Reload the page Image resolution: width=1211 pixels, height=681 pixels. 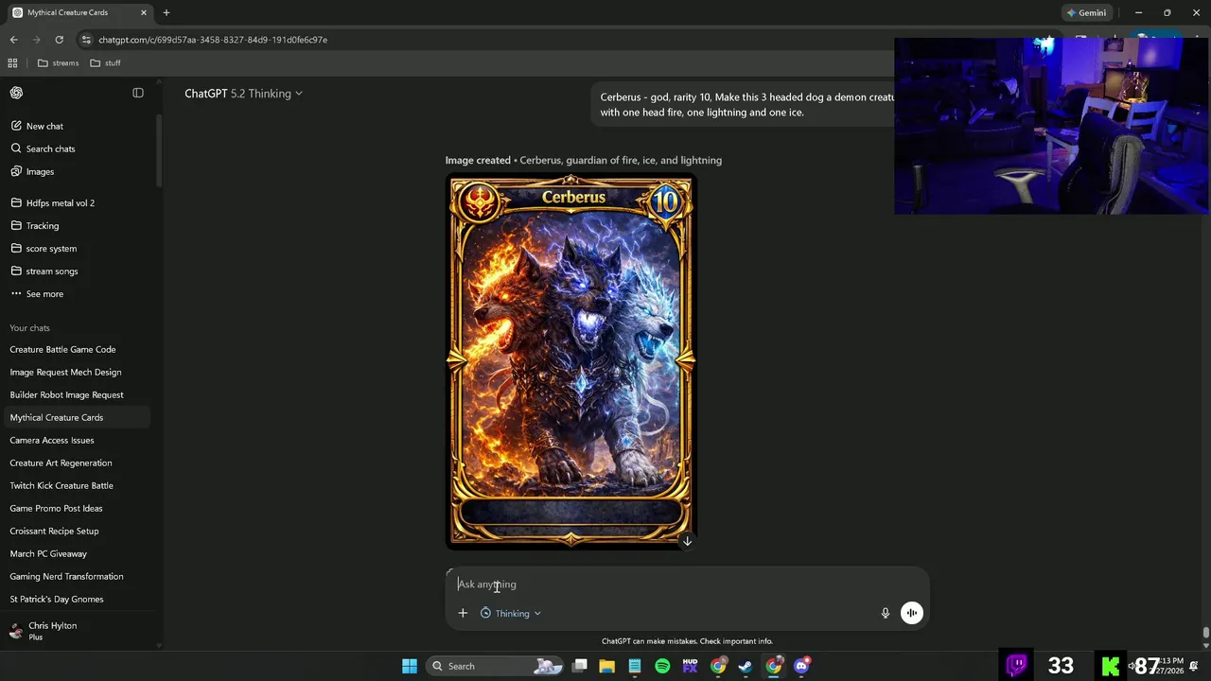point(59,40)
